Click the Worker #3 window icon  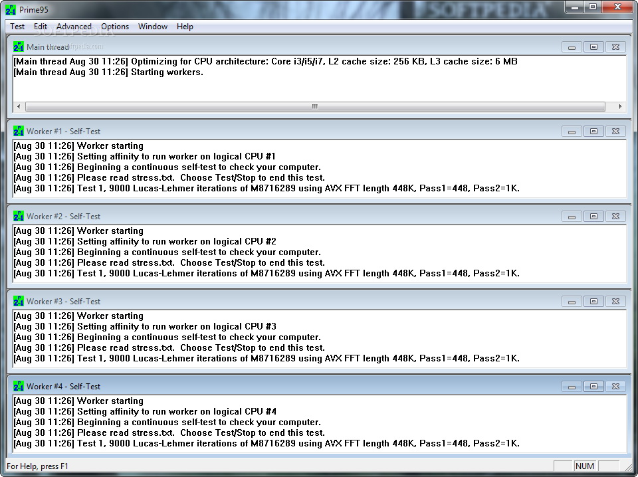[19, 301]
